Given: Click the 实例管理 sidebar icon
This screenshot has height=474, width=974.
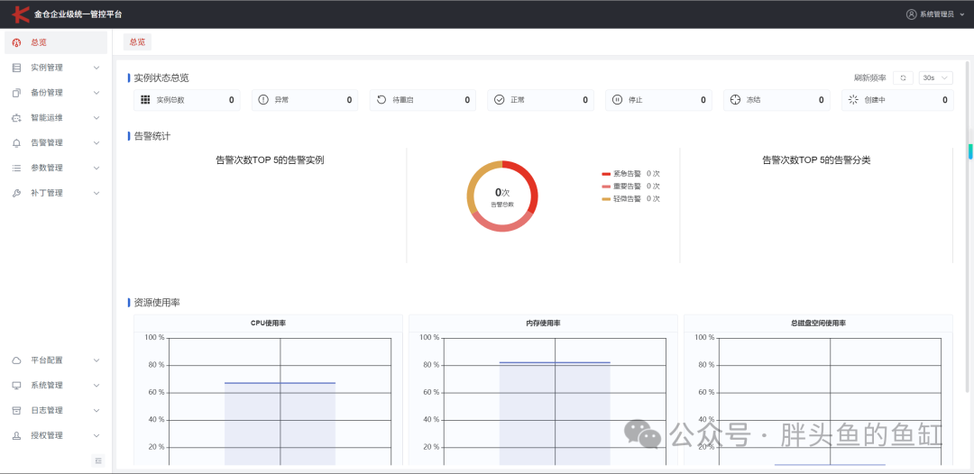Looking at the screenshot, I should [17, 68].
